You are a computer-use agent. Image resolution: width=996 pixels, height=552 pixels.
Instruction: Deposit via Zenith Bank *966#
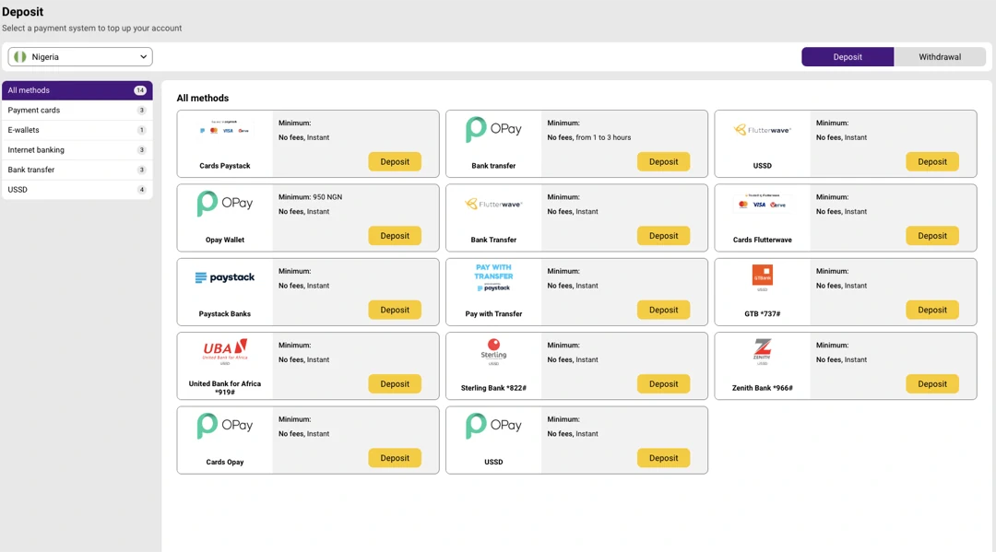point(931,384)
